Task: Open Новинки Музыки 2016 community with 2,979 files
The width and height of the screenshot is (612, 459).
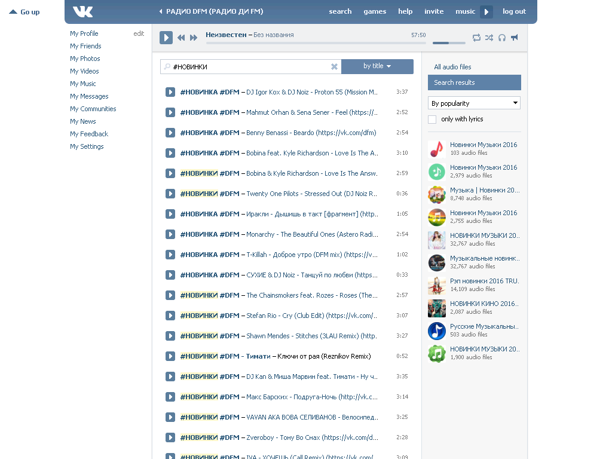Action: 484,167
